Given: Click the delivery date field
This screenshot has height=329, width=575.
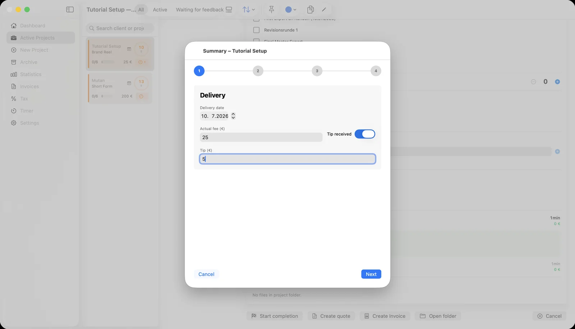Looking at the screenshot, I should click(215, 116).
